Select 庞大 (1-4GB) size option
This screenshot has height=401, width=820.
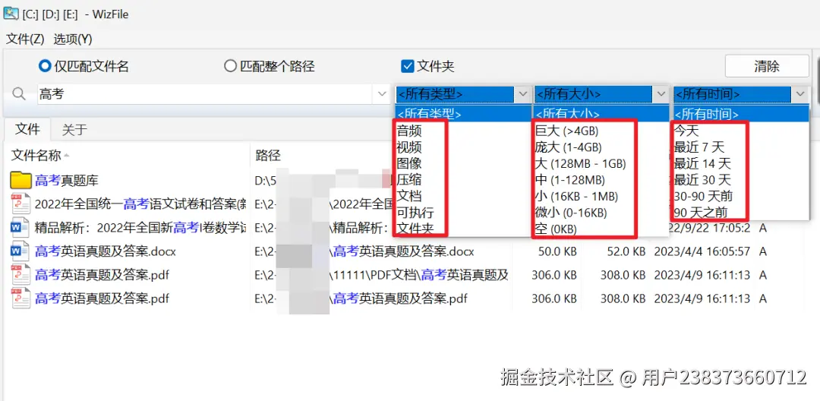[x=569, y=147]
